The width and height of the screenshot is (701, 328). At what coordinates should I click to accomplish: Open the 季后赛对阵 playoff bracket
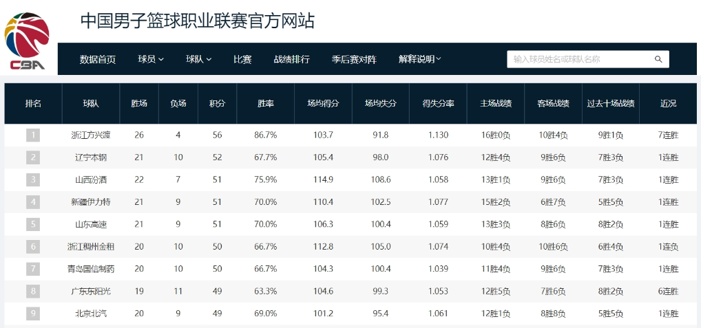click(x=354, y=59)
